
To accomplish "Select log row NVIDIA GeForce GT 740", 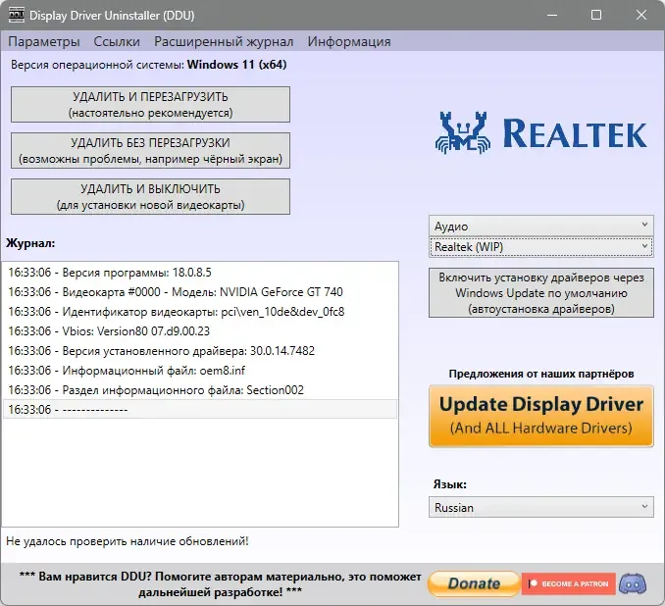I will point(200,292).
